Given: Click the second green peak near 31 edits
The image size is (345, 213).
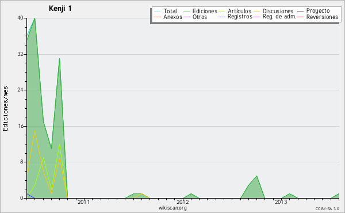Looking at the screenshot, I should point(59,59).
